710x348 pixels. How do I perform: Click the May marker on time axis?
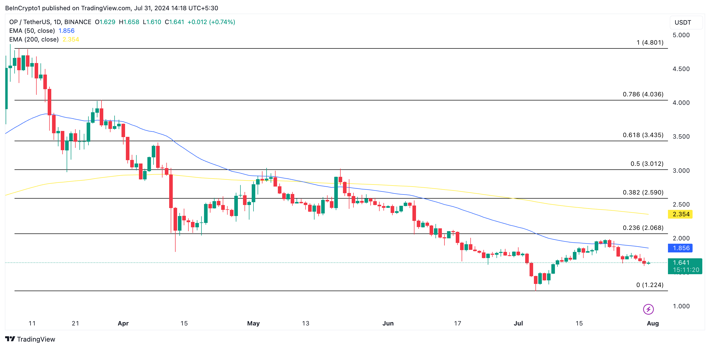253,323
